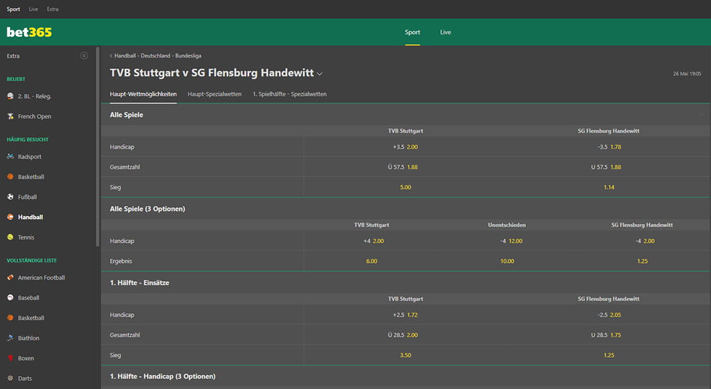
Task: Click the French Open trophy icon
Action: (x=10, y=116)
